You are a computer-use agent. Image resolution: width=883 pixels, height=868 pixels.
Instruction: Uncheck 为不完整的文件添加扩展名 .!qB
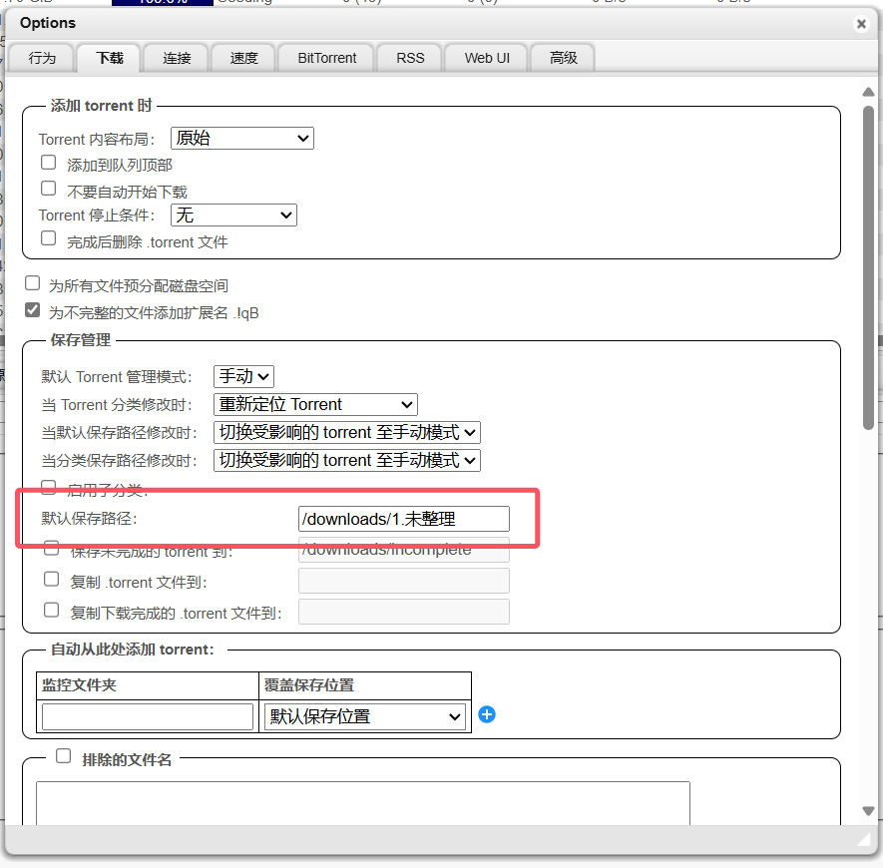[33, 310]
